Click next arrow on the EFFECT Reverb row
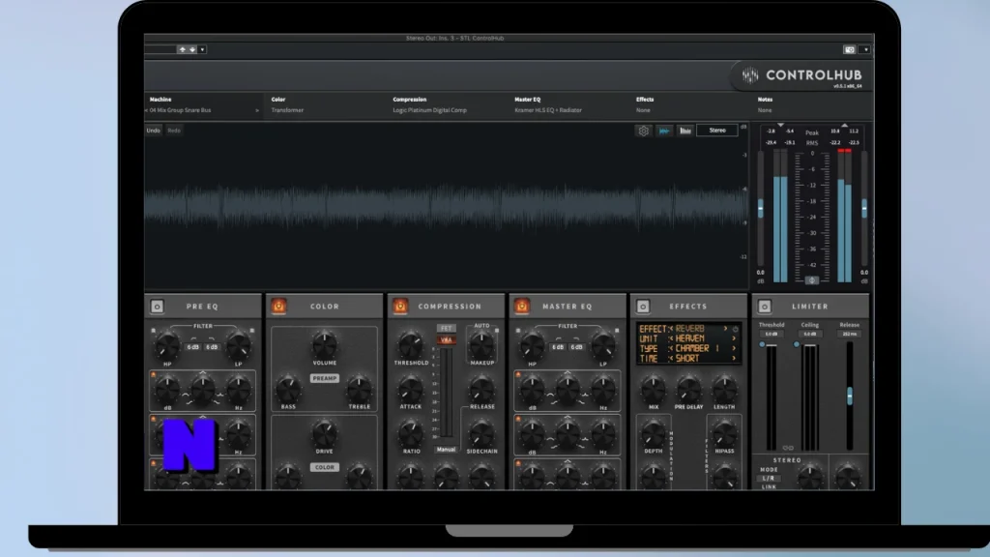This screenshot has width=990, height=557. (725, 329)
